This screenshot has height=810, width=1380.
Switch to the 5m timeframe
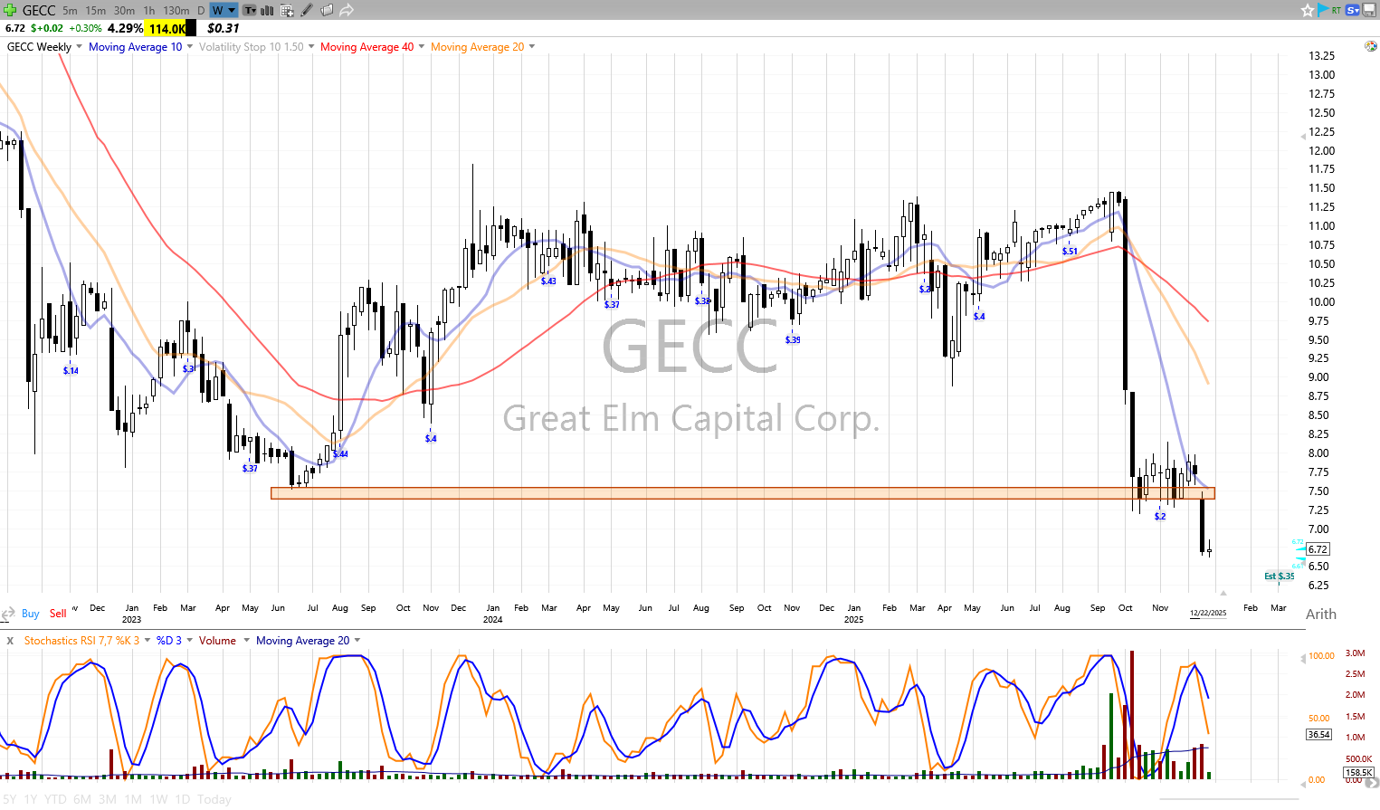point(70,10)
